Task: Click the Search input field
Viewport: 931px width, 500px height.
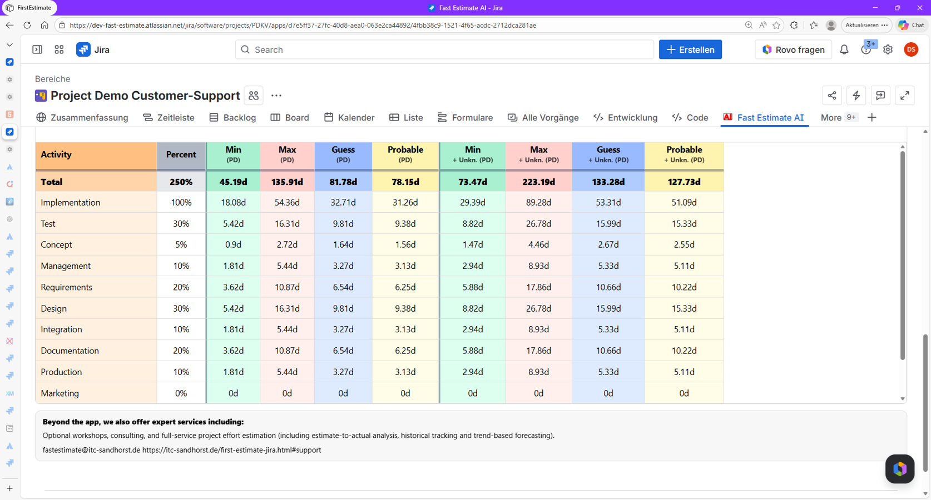Action: (444, 49)
